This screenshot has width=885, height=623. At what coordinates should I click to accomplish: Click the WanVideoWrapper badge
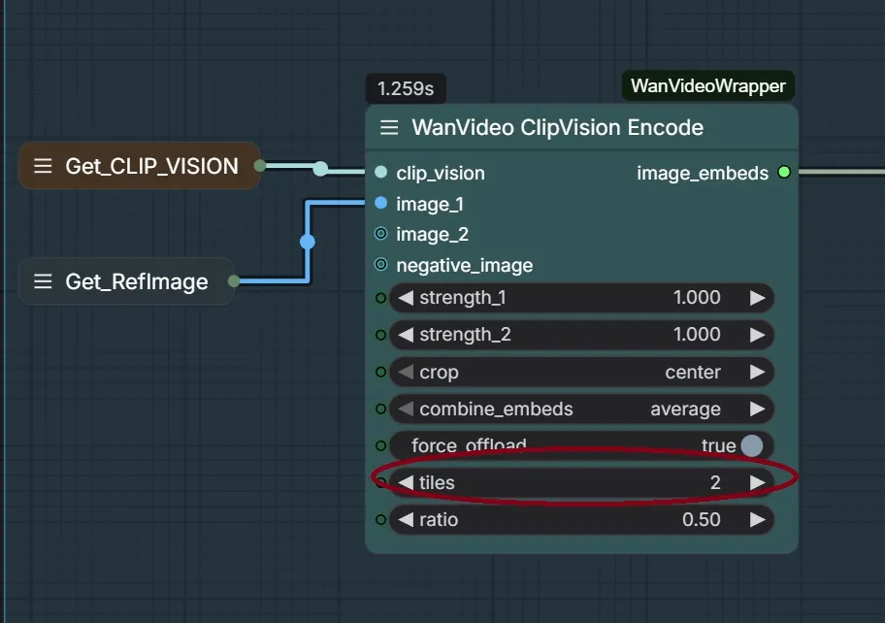(x=707, y=85)
